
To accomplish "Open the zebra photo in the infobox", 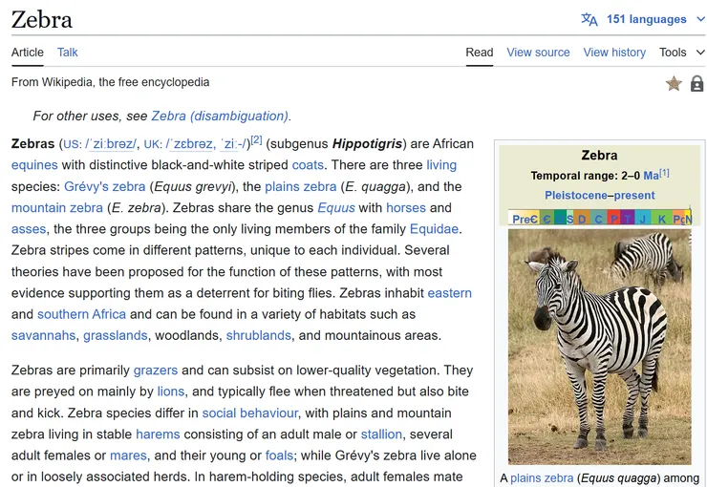I will tap(599, 346).
